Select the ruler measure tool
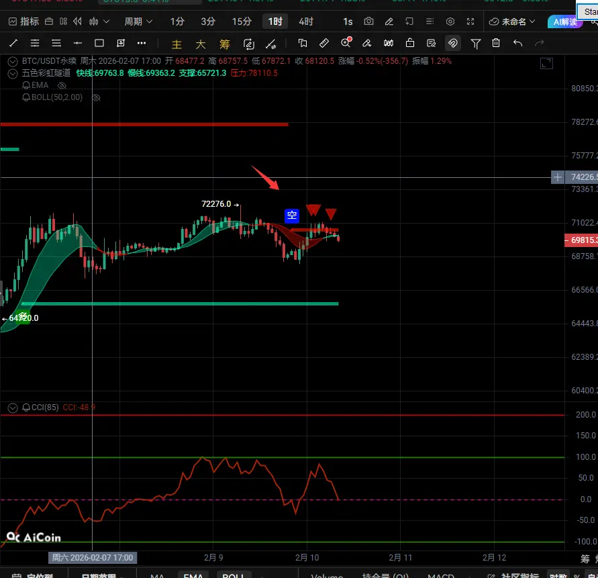The image size is (598, 578). click(x=323, y=43)
